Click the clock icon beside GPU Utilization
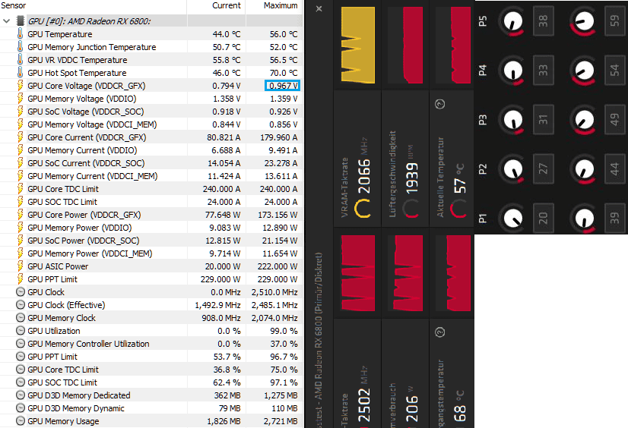 (21, 331)
